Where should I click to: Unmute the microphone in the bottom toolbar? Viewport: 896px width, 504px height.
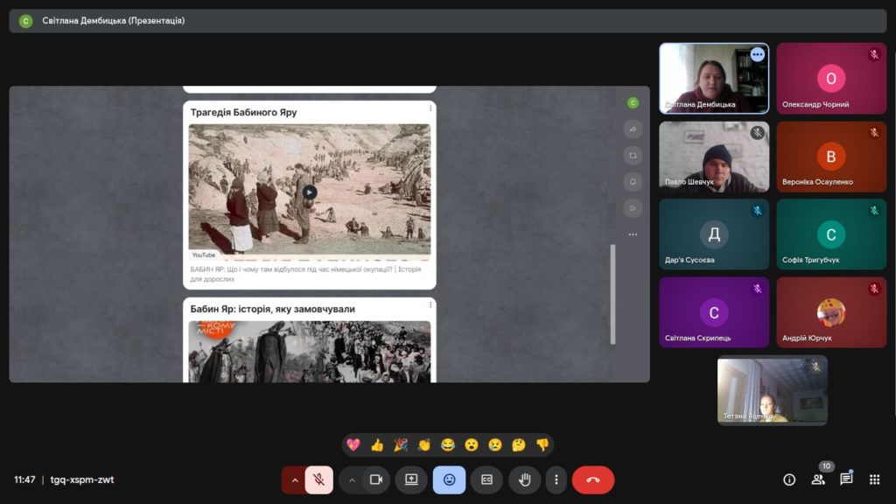pos(319,479)
